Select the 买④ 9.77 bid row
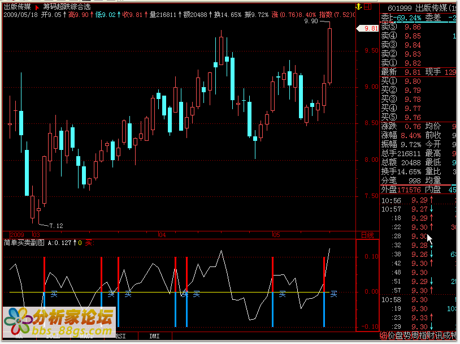Screen dimensions: 460x344 (418, 109)
